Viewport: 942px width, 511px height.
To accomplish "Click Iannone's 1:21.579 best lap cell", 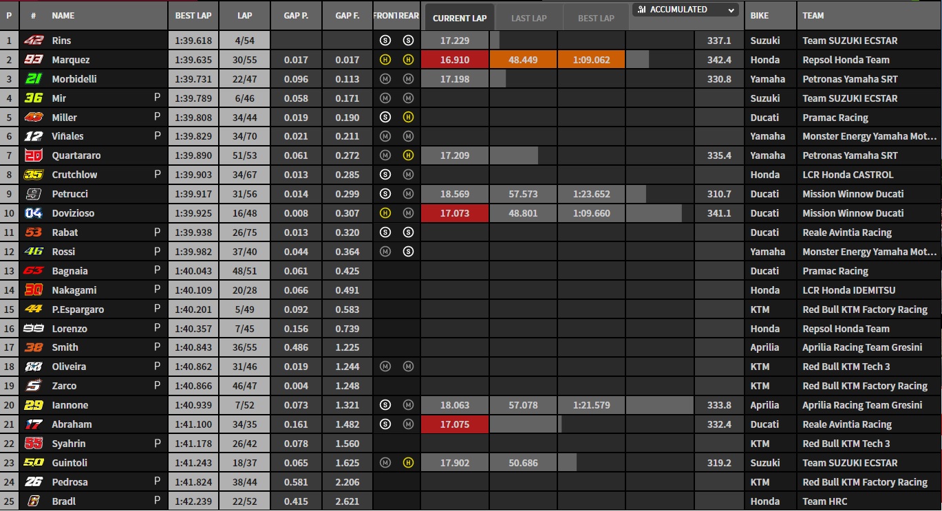I will pos(591,405).
